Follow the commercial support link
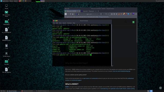 click(x=77, y=80)
